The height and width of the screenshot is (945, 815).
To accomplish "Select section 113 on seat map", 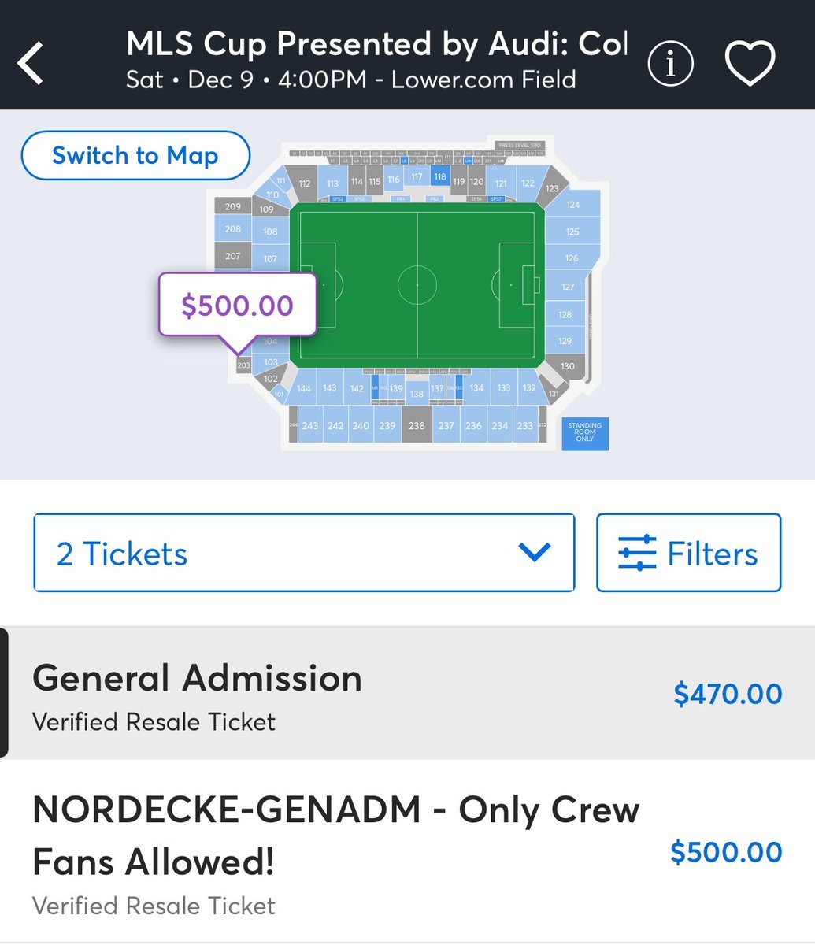I will coord(332,183).
